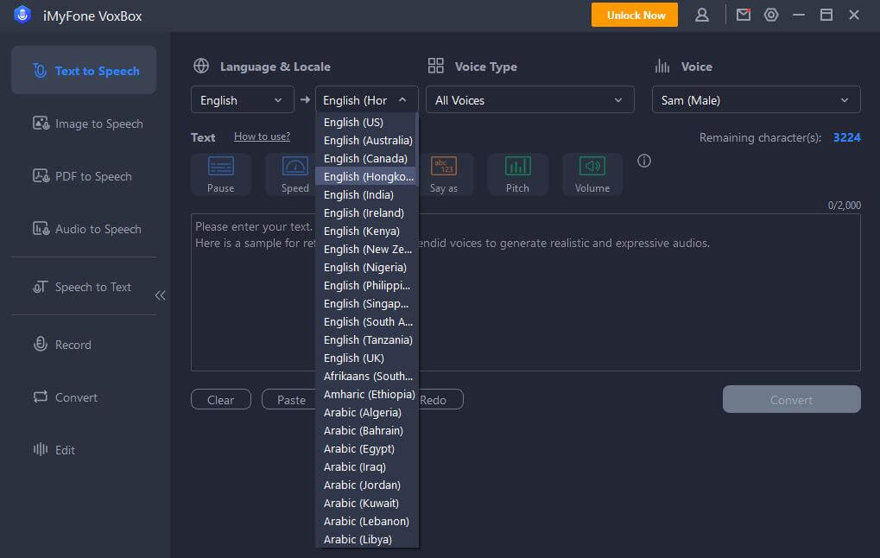Image resolution: width=880 pixels, height=558 pixels.
Task: Select Arabic (Libya) locale
Action: [x=366, y=540]
